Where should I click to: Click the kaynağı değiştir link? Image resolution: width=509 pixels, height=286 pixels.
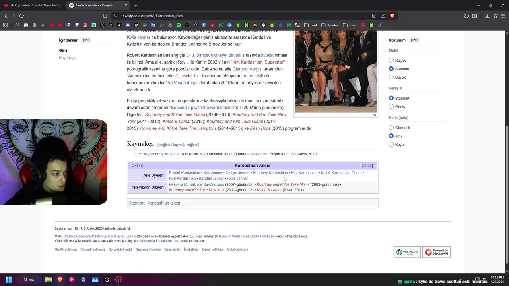(x=185, y=145)
